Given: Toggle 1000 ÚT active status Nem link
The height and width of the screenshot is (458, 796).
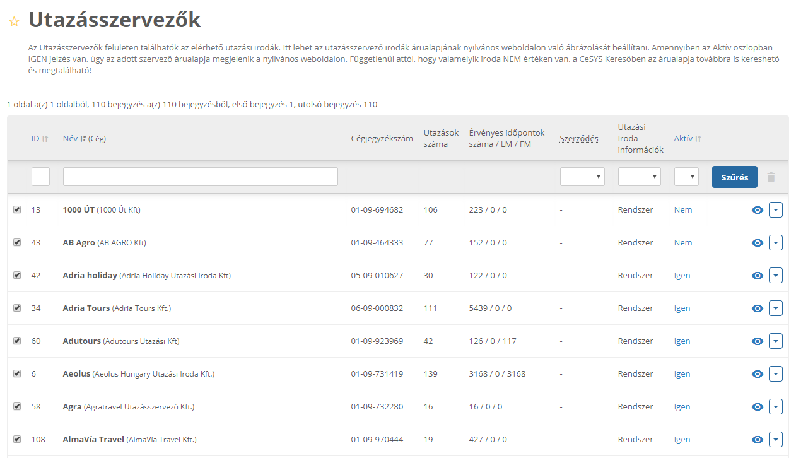Looking at the screenshot, I should click(683, 210).
